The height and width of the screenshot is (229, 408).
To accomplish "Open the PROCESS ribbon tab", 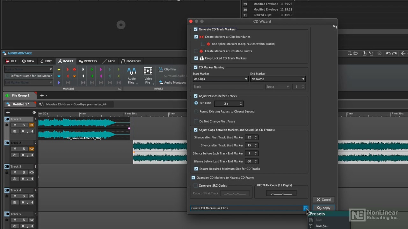I will pos(88,61).
